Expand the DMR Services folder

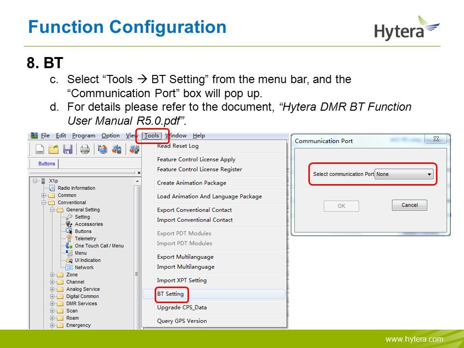pyautogui.click(x=52, y=304)
